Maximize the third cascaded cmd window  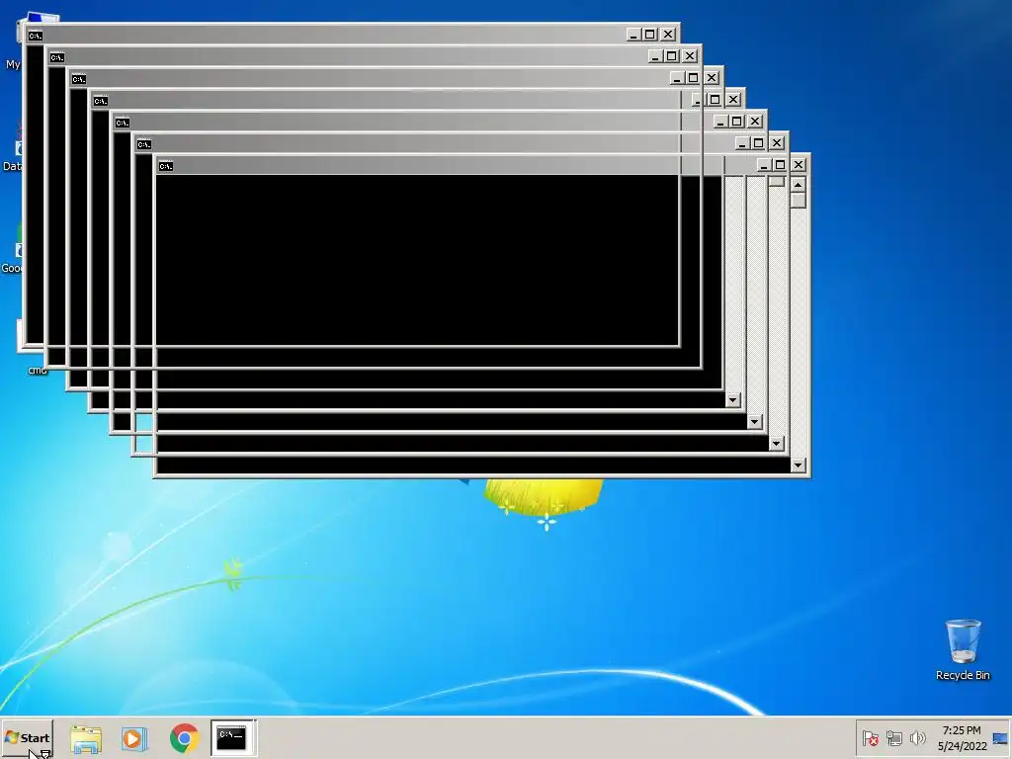click(x=693, y=77)
